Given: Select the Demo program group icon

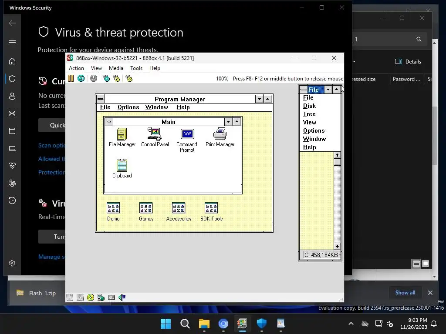Looking at the screenshot, I should click(113, 212).
